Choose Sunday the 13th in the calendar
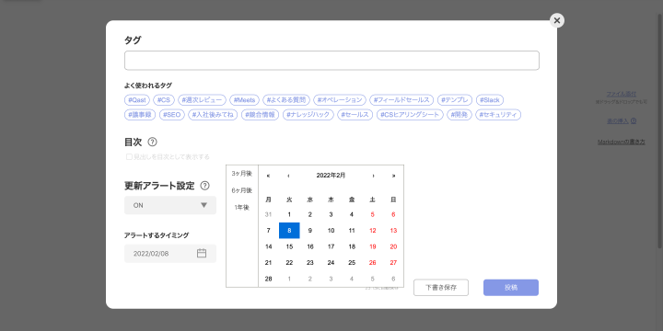 (x=393, y=231)
